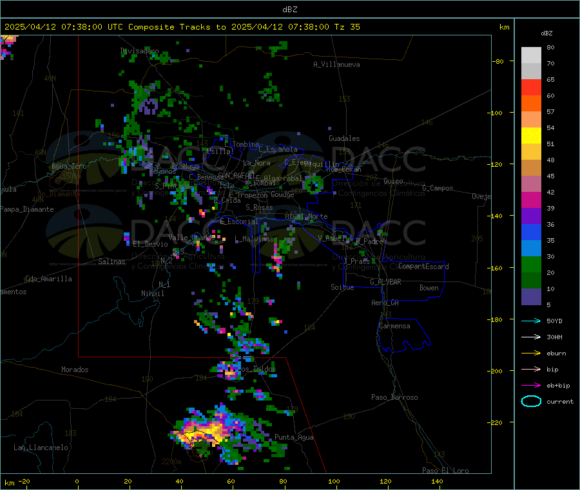Pick the lightest gray swatch at scale top
580x490 pixels.
click(x=531, y=55)
